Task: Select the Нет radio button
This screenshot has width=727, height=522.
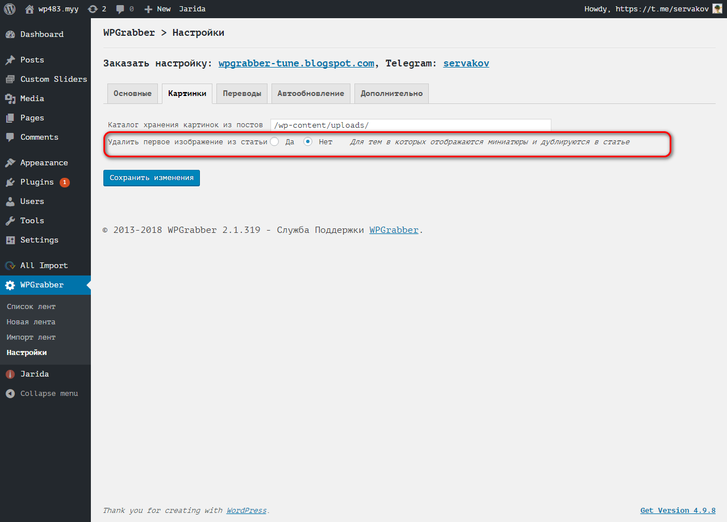Action: coord(308,141)
